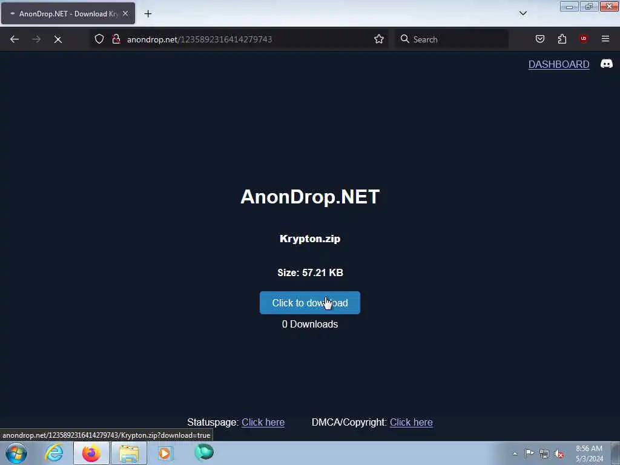Show hidden system tray icons arrow

click(515, 453)
